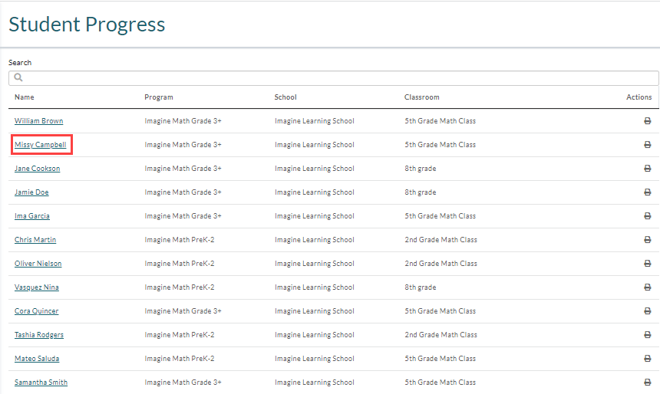Screen dimensions: 660x394
Task: Sort by Name column header
Action: 25,97
